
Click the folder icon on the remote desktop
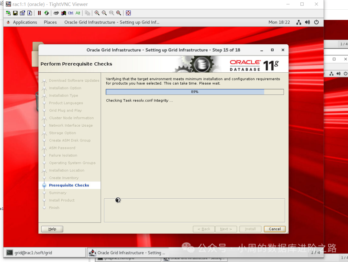pyautogui.click(x=35, y=54)
